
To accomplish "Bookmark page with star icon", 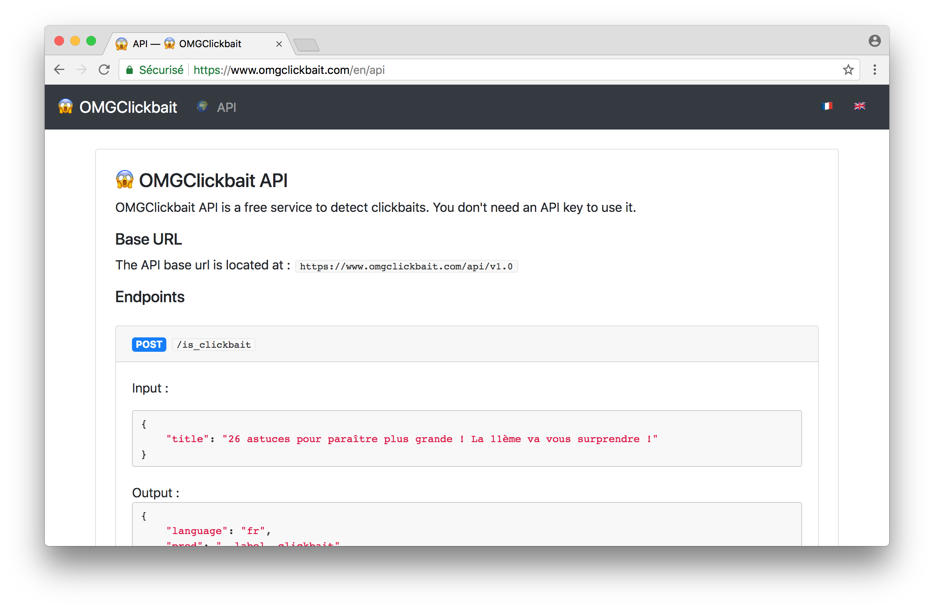I will pos(848,70).
